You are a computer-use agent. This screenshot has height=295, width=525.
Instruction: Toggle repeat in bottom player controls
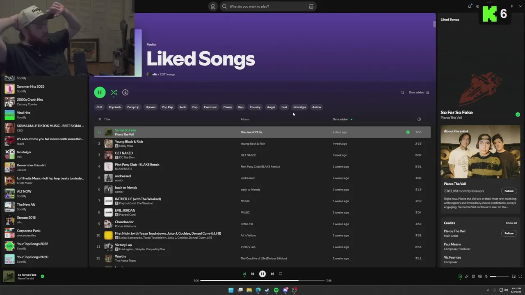coord(281,274)
